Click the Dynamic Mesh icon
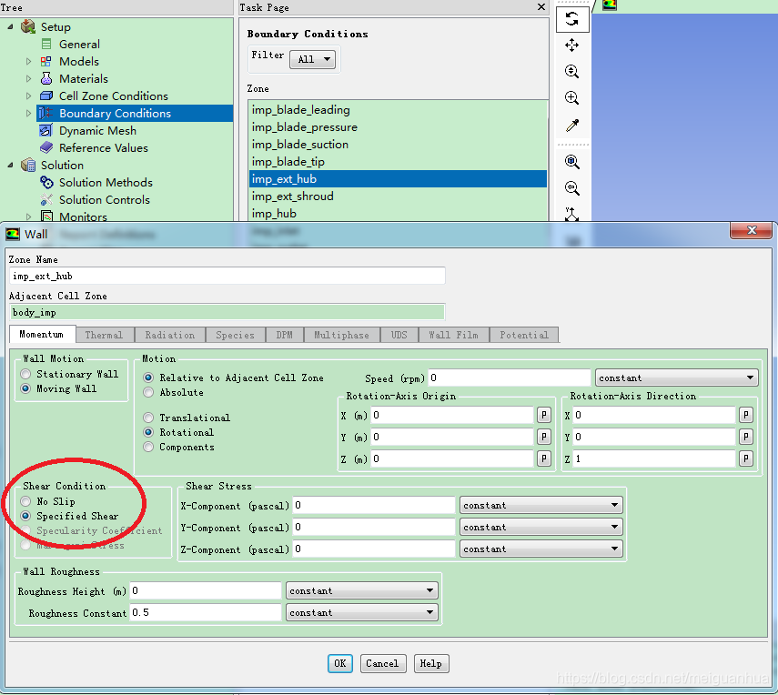The height and width of the screenshot is (695, 778). click(x=46, y=130)
